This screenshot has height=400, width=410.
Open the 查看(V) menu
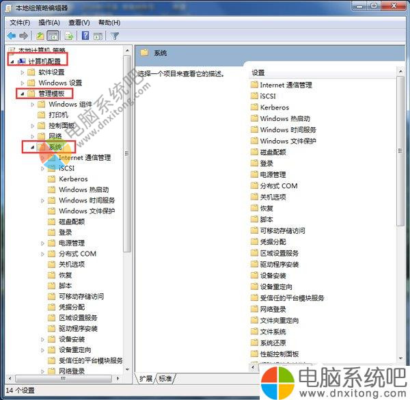(x=79, y=22)
